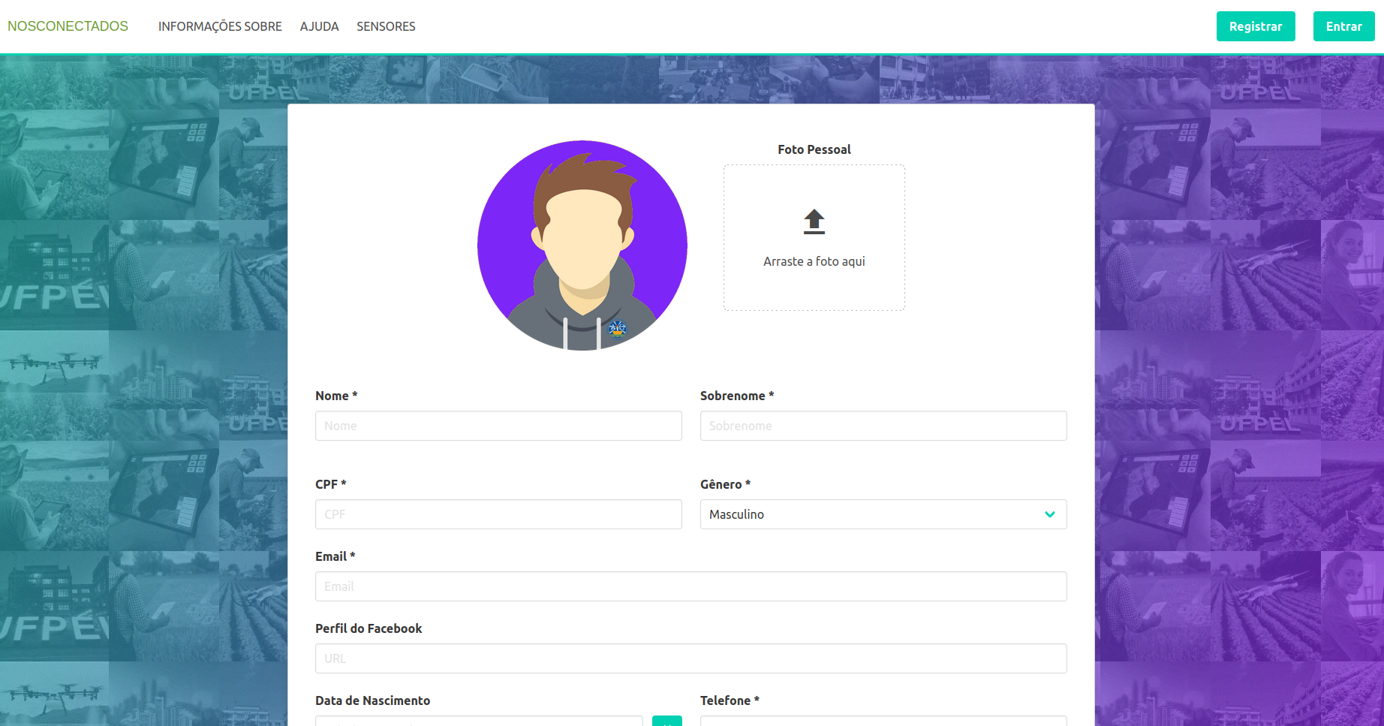This screenshot has width=1384, height=726.
Task: Focus the Nome input field
Action: pyautogui.click(x=498, y=426)
